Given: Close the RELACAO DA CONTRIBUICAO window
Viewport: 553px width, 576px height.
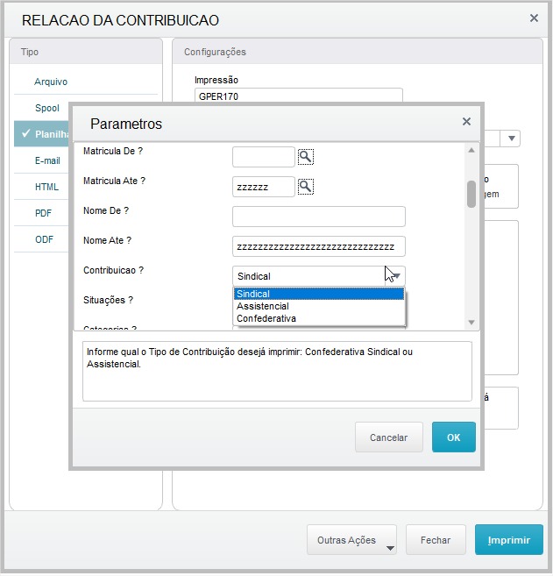Looking at the screenshot, I should point(534,18).
